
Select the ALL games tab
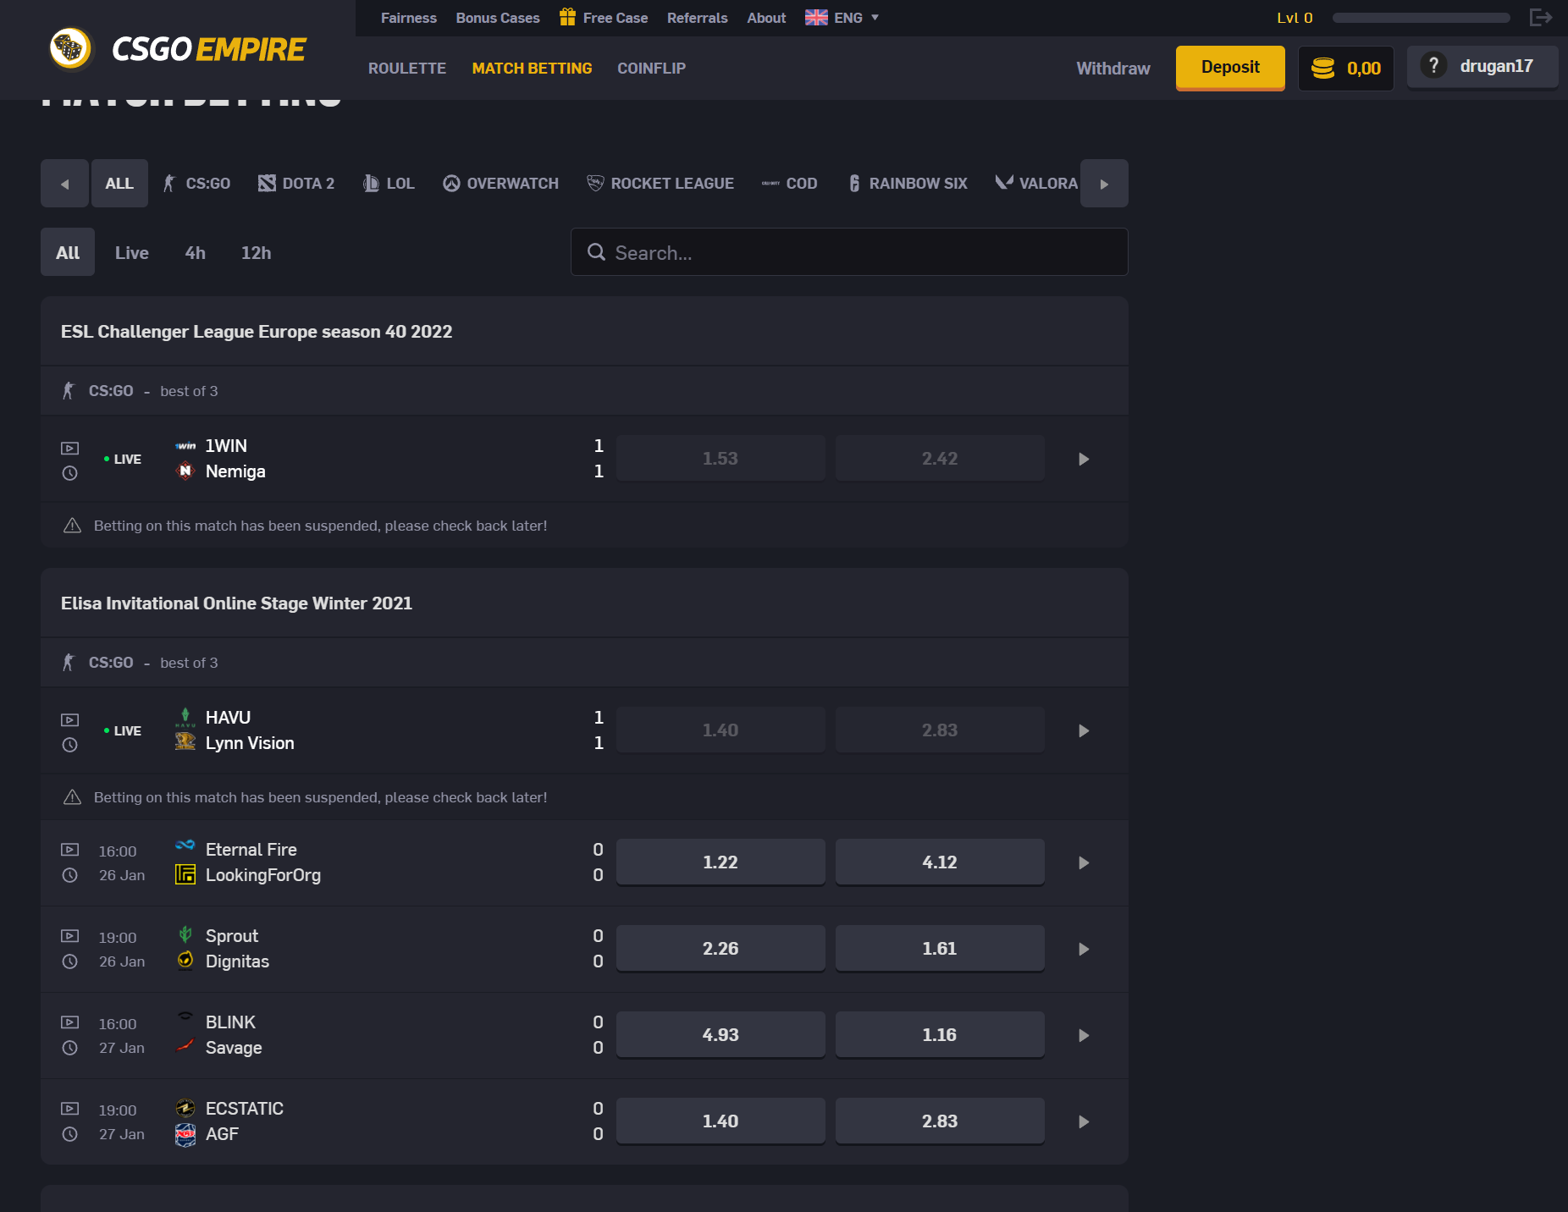[119, 183]
